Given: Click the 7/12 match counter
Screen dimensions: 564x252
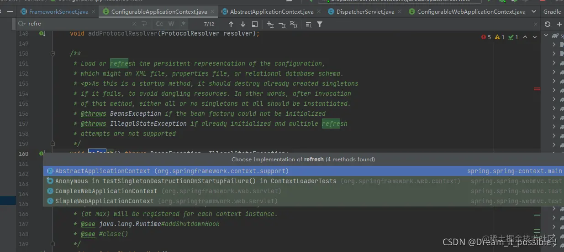Looking at the screenshot, I should click(209, 24).
